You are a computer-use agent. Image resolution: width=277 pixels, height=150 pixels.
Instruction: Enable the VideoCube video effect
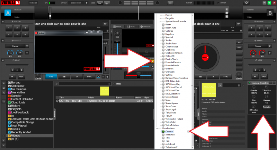click(163, 122)
